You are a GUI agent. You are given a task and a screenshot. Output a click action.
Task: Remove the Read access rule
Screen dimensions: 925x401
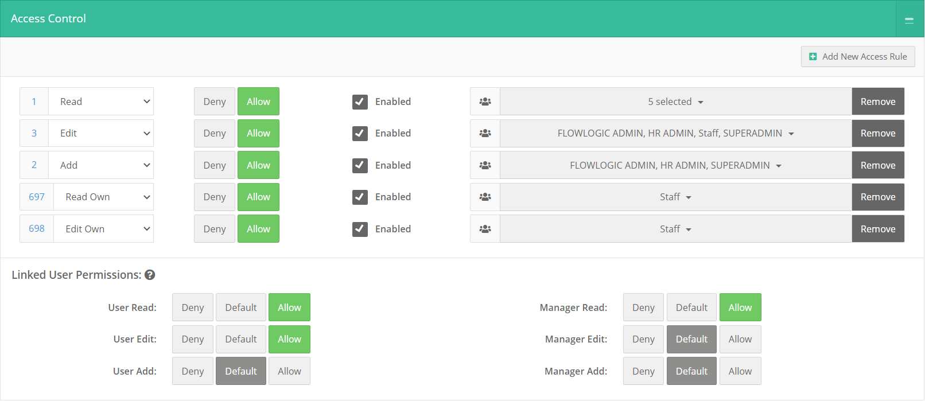pyautogui.click(x=878, y=102)
